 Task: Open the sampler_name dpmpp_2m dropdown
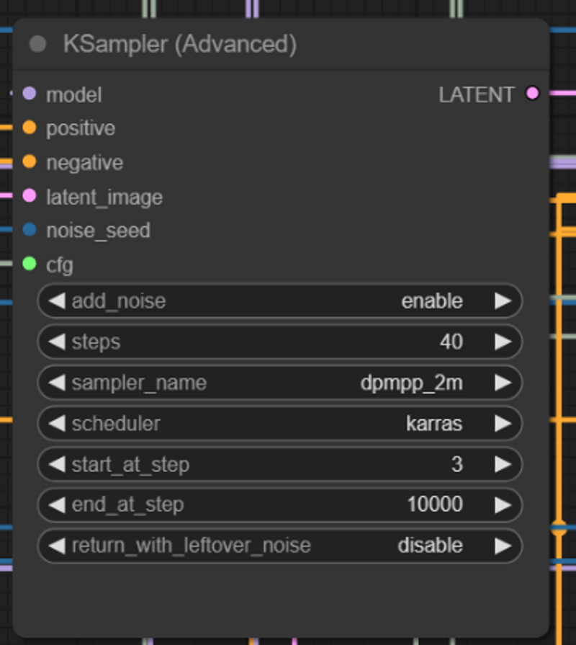(x=279, y=383)
